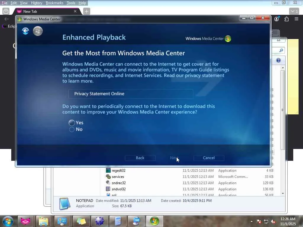Click the green Media Center start button
The image size is (303, 227).
click(x=38, y=31)
